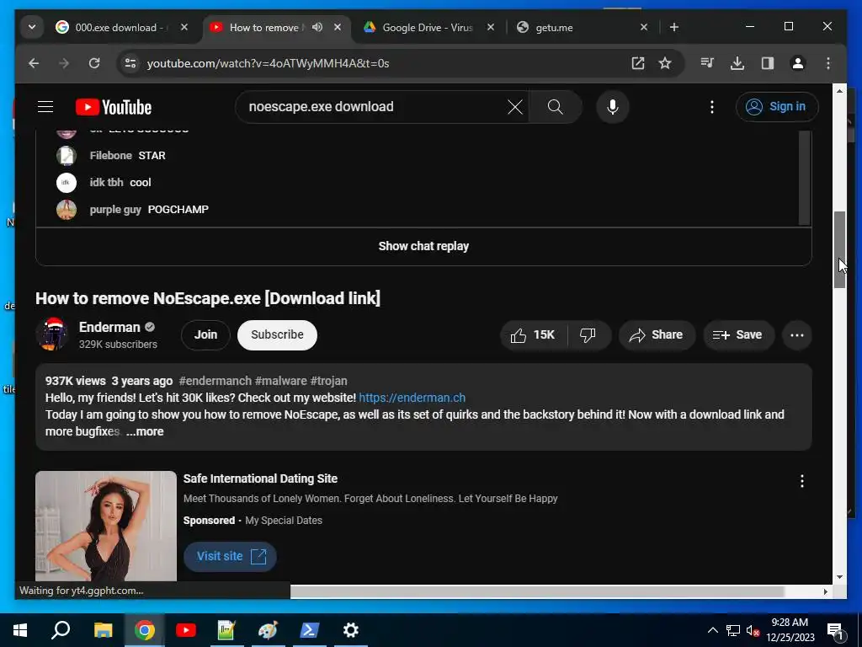The height and width of the screenshot is (647, 862).
Task: Show chat replay
Action: pos(423,246)
